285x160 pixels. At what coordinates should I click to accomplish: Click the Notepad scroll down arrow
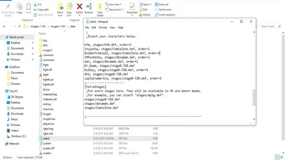254,119
